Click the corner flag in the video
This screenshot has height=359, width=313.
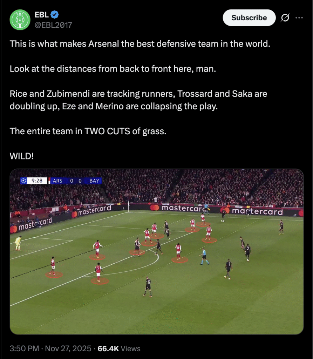point(128,206)
